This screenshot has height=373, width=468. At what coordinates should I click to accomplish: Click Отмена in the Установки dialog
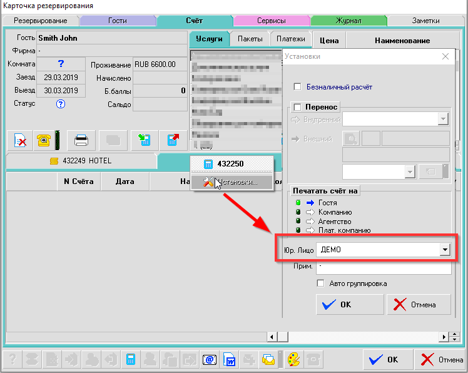(x=420, y=305)
